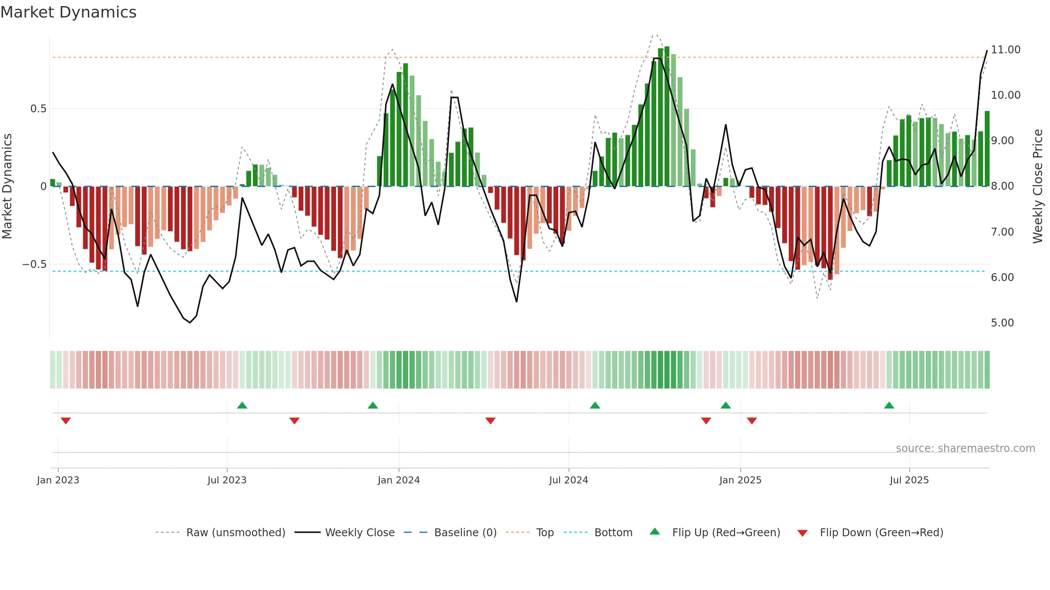Click the green flip-up marker before Jan 2024
Screen dimensions: 1050x590
(x=373, y=405)
